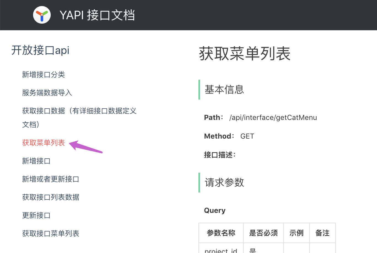This screenshot has height=253, width=377.
Task: Click the YAPI logo icon
Action: point(42,15)
